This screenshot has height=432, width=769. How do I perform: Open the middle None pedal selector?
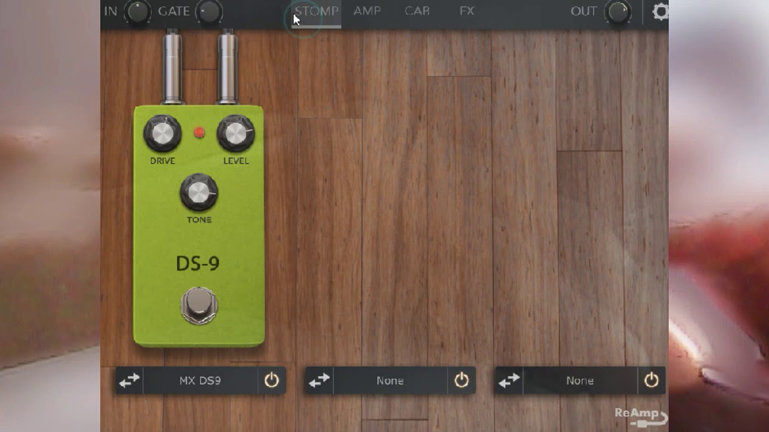click(x=390, y=380)
